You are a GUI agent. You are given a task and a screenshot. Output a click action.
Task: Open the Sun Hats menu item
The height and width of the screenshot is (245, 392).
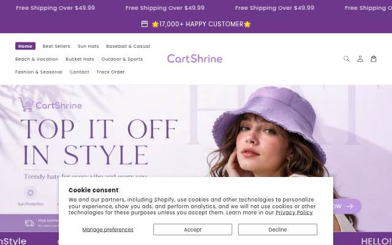[88, 47]
